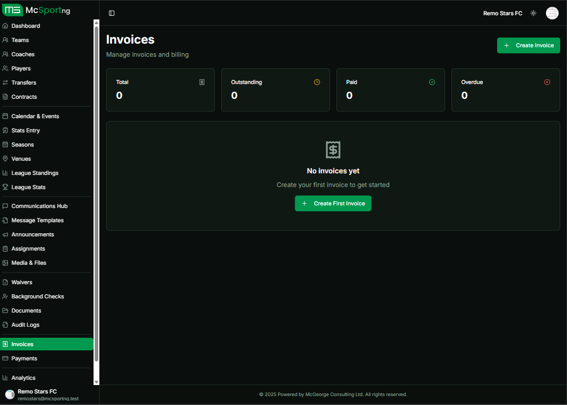Image resolution: width=567 pixels, height=405 pixels.
Task: Open the Audit Logs page
Action: coord(26,325)
